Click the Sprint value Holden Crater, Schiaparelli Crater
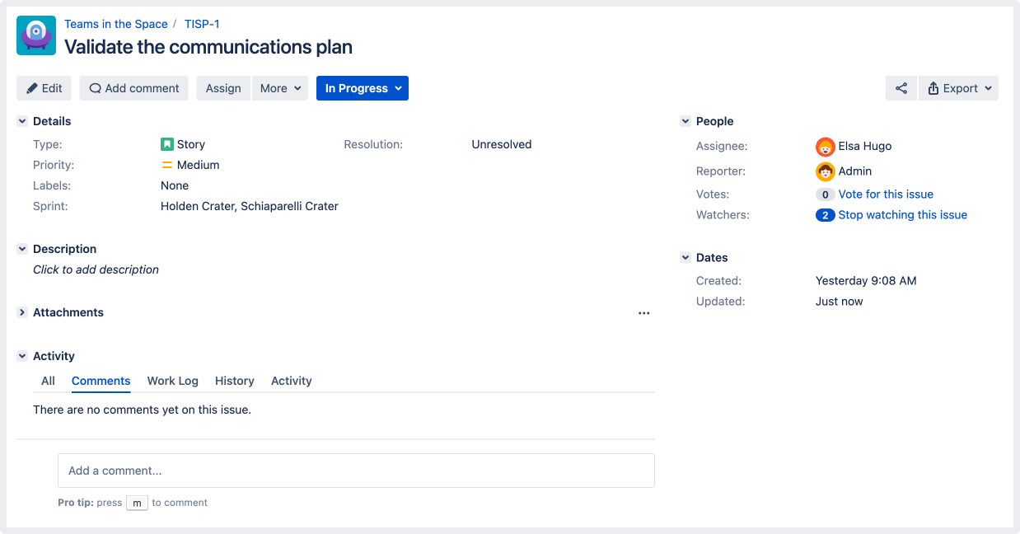Image resolution: width=1020 pixels, height=534 pixels. point(250,206)
